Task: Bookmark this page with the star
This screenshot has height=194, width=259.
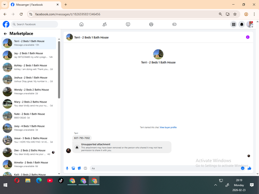Action: click(x=235, y=14)
